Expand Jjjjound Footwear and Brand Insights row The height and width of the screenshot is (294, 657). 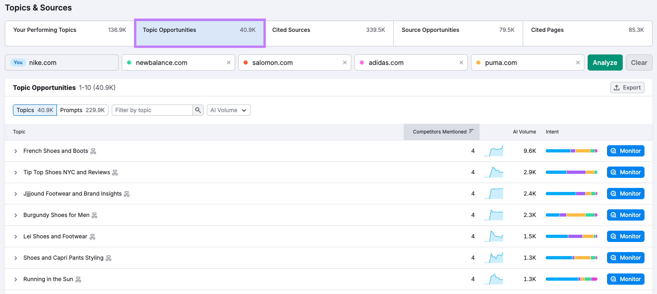point(16,194)
